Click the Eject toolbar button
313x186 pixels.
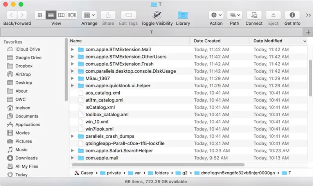point(273,15)
